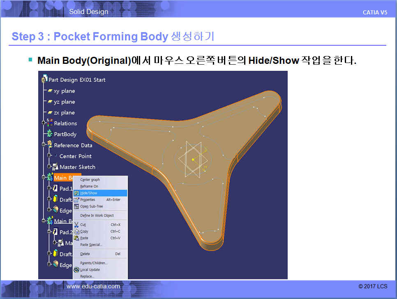This screenshot has height=299, width=397.
Task: Expand the Center Point node
Action: pyautogui.click(x=48, y=156)
